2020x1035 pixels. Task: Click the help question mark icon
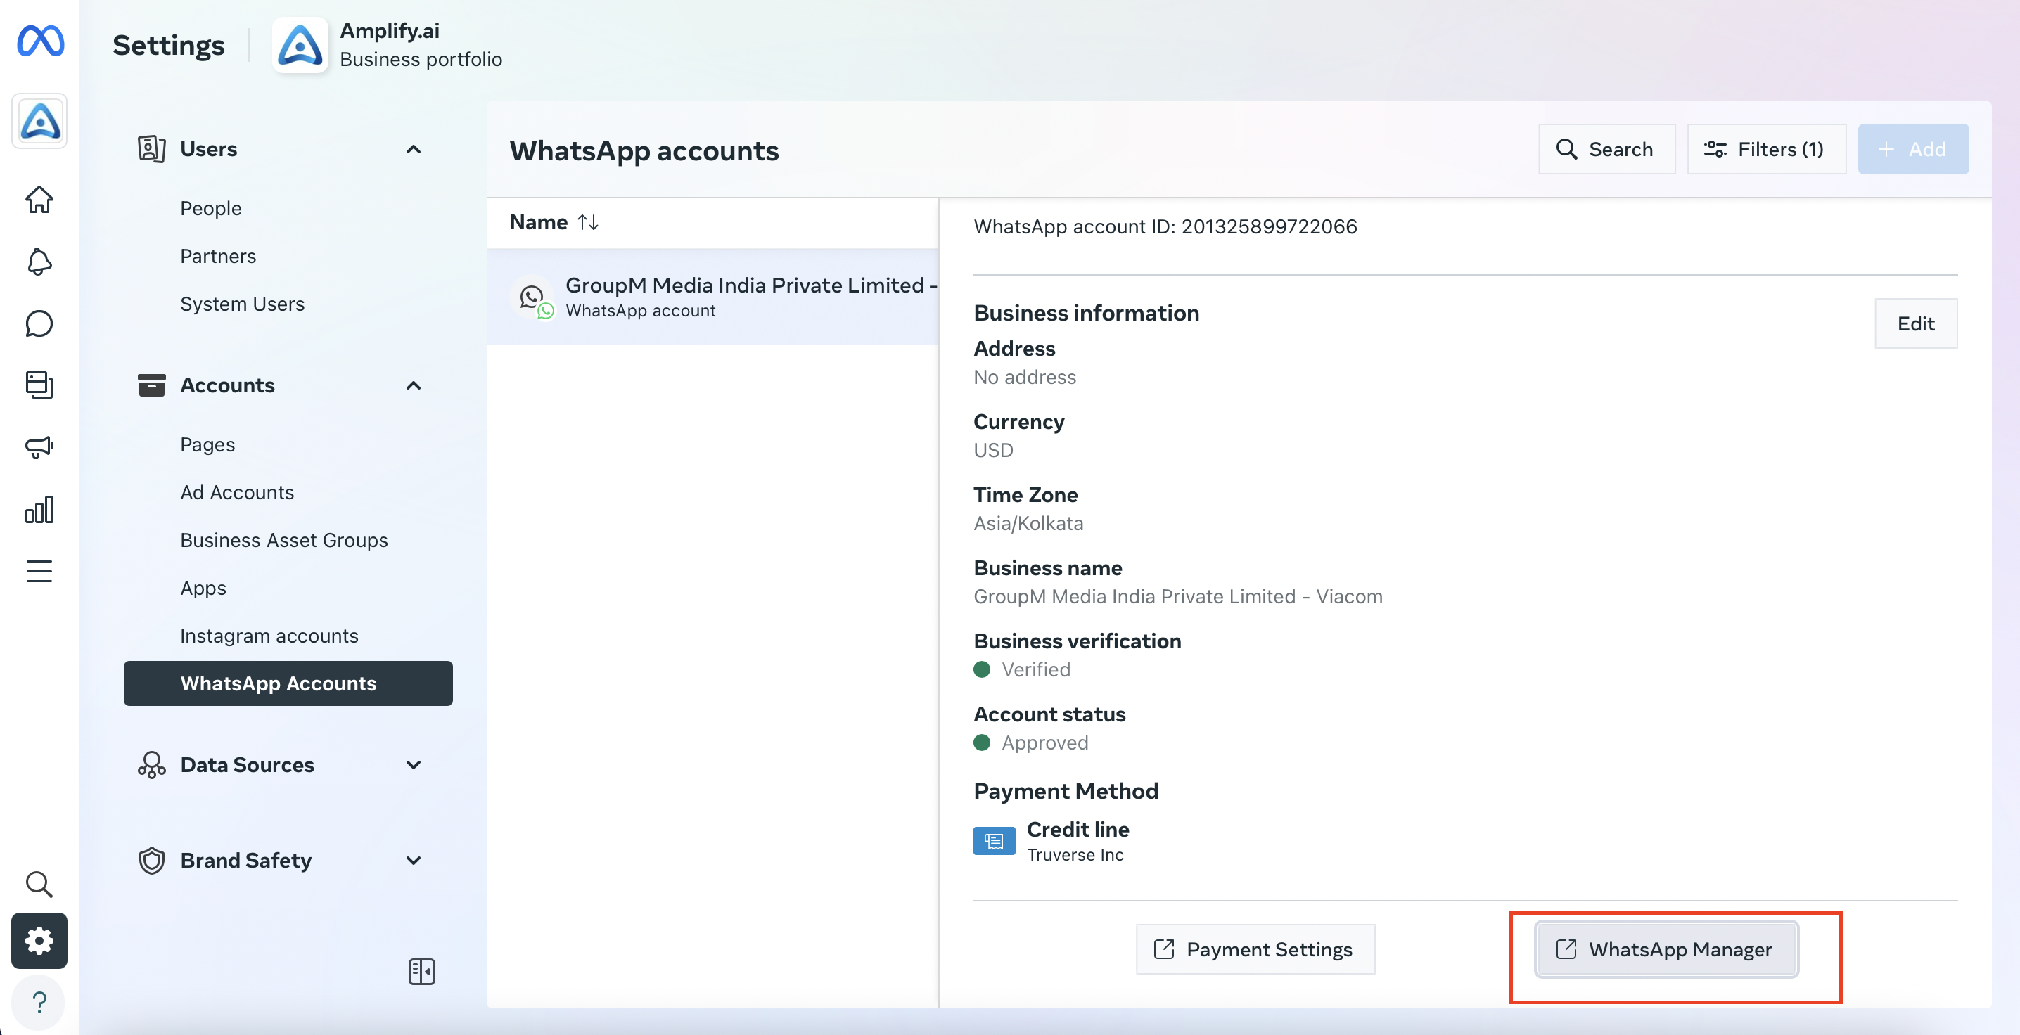pos(39,1002)
